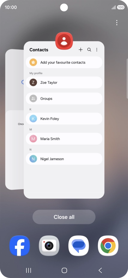This screenshot has height=278, width=128.
Task: Open the Contacts three-dot menu
Action: click(x=97, y=50)
